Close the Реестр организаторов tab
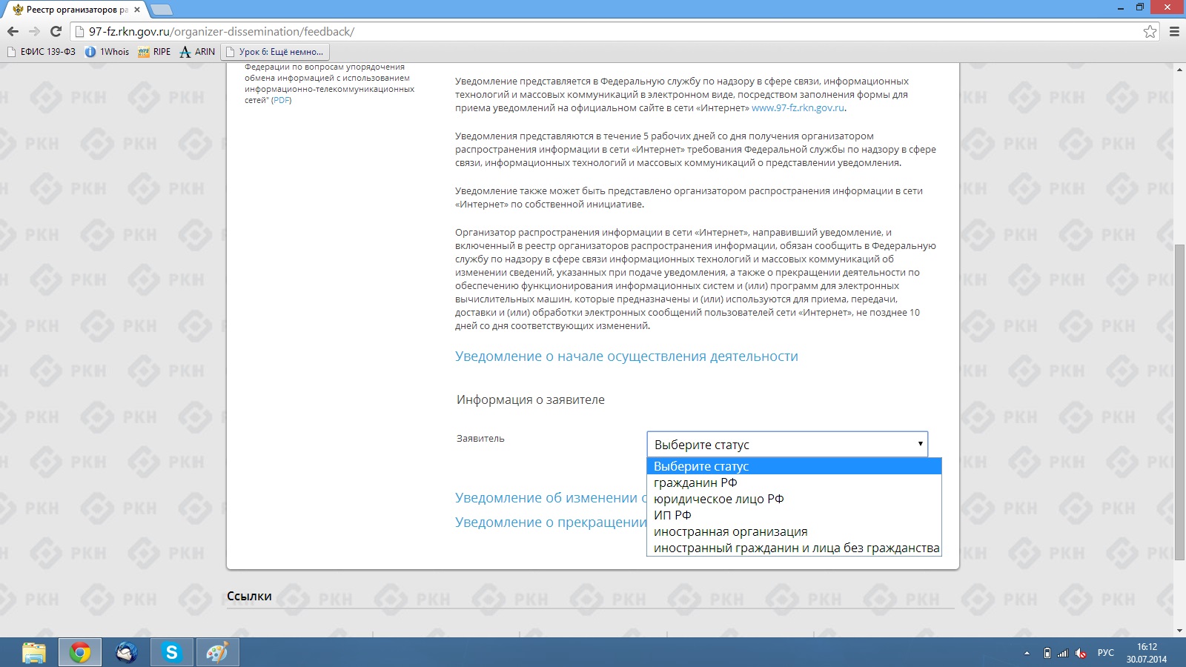 pyautogui.click(x=137, y=10)
